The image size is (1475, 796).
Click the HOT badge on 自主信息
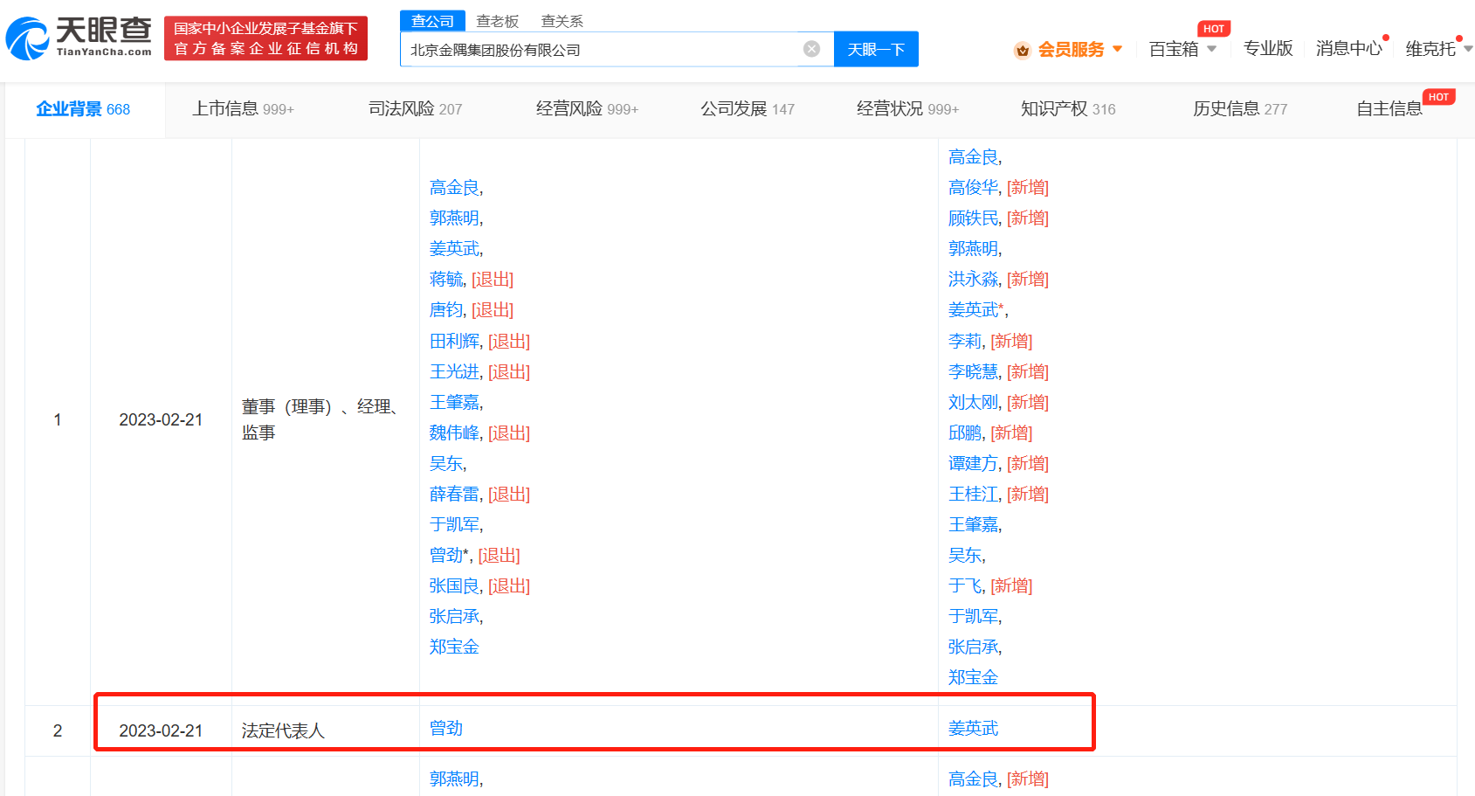point(1438,97)
